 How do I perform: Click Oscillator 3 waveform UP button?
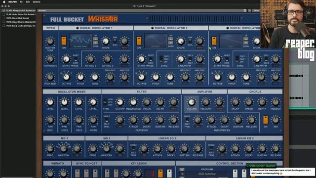[246, 39]
